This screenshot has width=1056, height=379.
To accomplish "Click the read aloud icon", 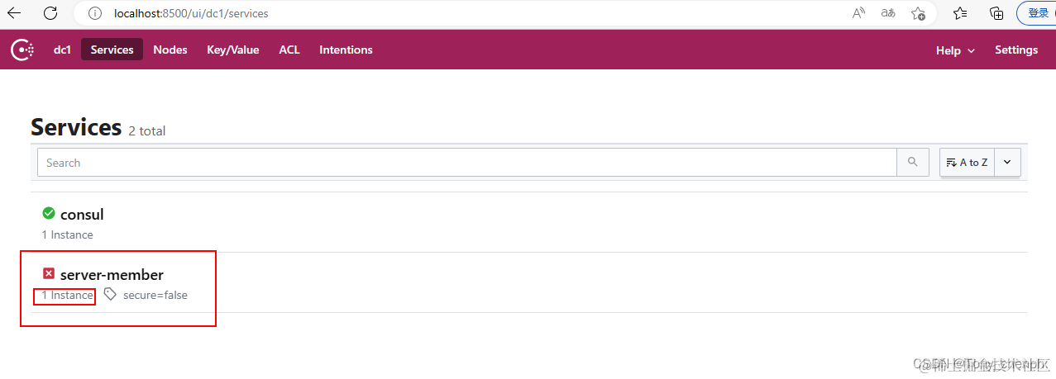I will [x=858, y=13].
